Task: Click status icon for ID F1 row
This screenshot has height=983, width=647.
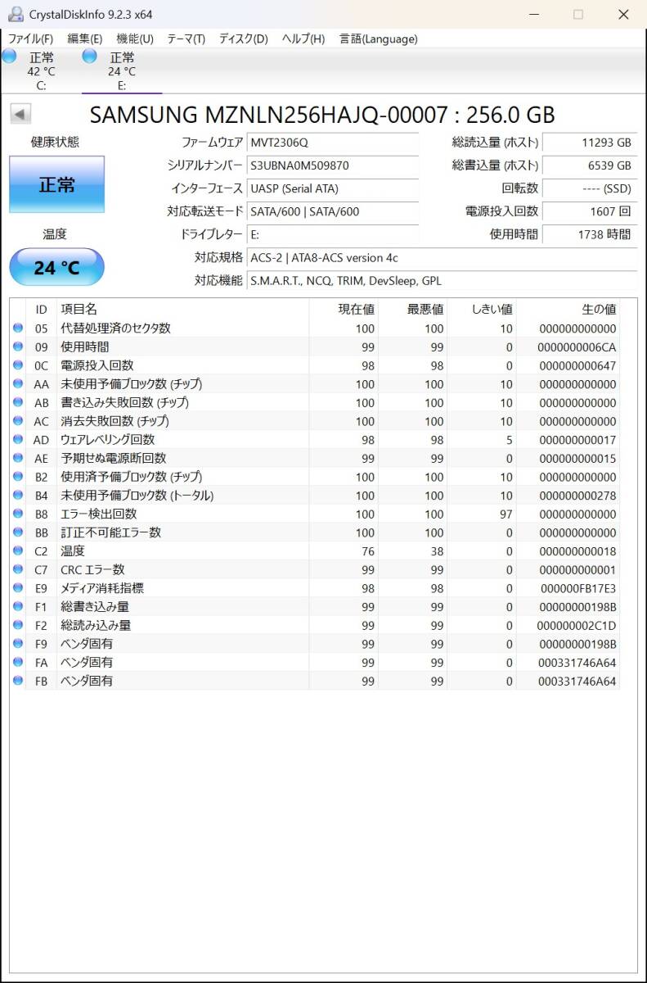Action: (18, 606)
